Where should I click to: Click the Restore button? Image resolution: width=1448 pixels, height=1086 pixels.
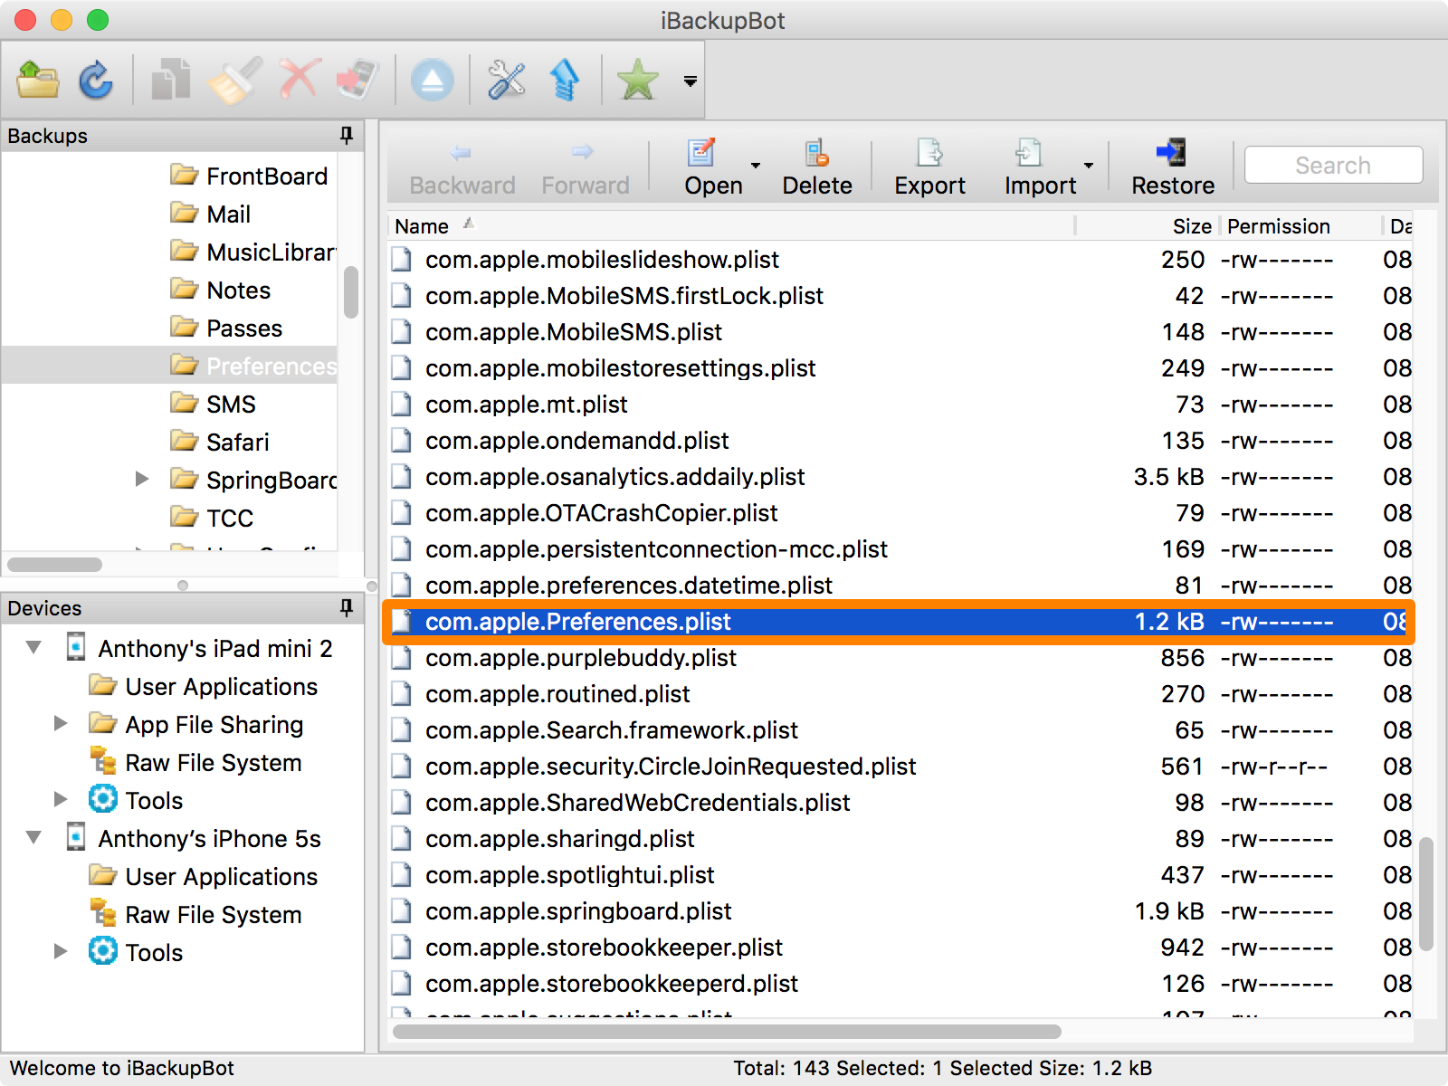pos(1173,167)
